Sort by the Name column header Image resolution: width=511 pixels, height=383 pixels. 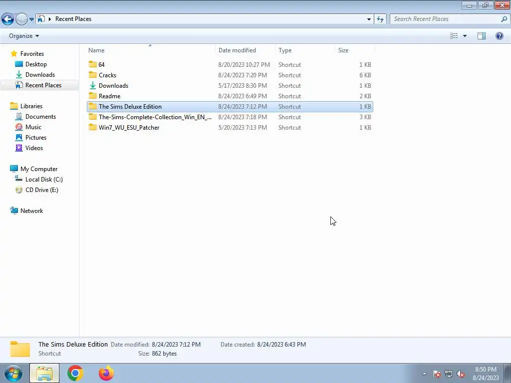150,50
